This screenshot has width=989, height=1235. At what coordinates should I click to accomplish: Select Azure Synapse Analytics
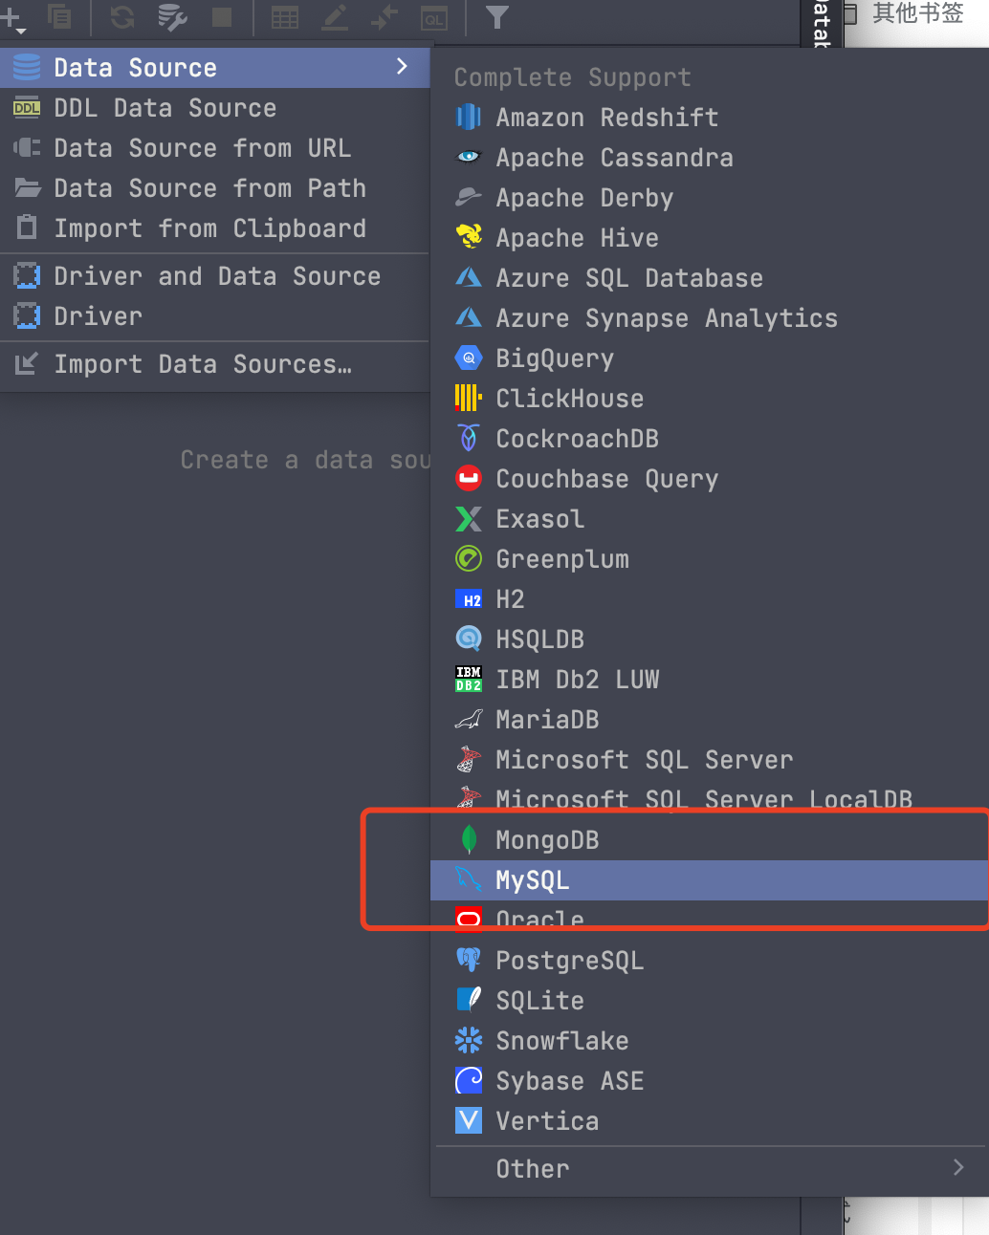point(710,318)
